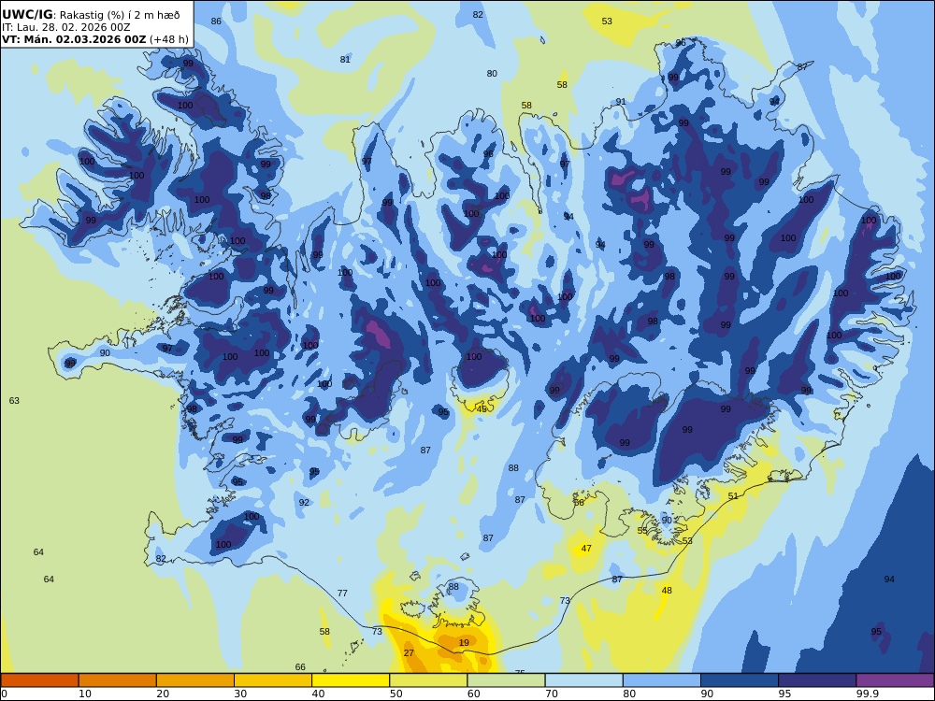Click the light green 60–70 legend color block

coord(506,680)
